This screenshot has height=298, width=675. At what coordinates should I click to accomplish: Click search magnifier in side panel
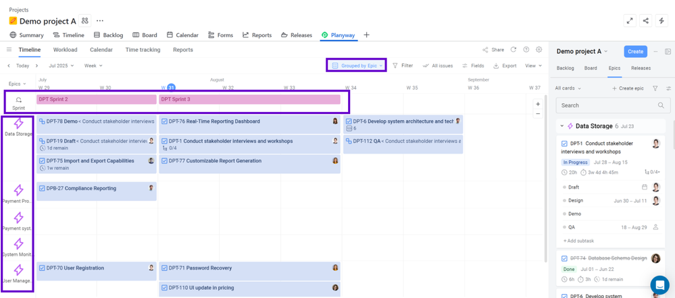pyautogui.click(x=661, y=105)
